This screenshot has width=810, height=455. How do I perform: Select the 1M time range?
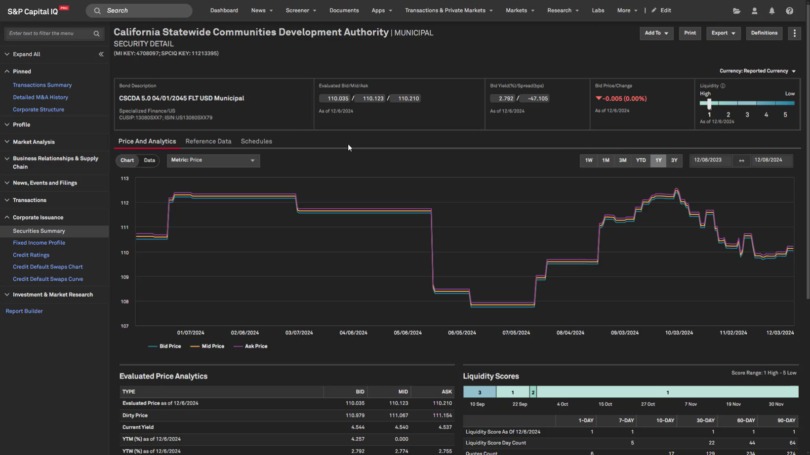pos(606,160)
